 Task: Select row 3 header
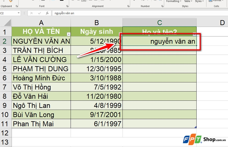(x=6, y=50)
